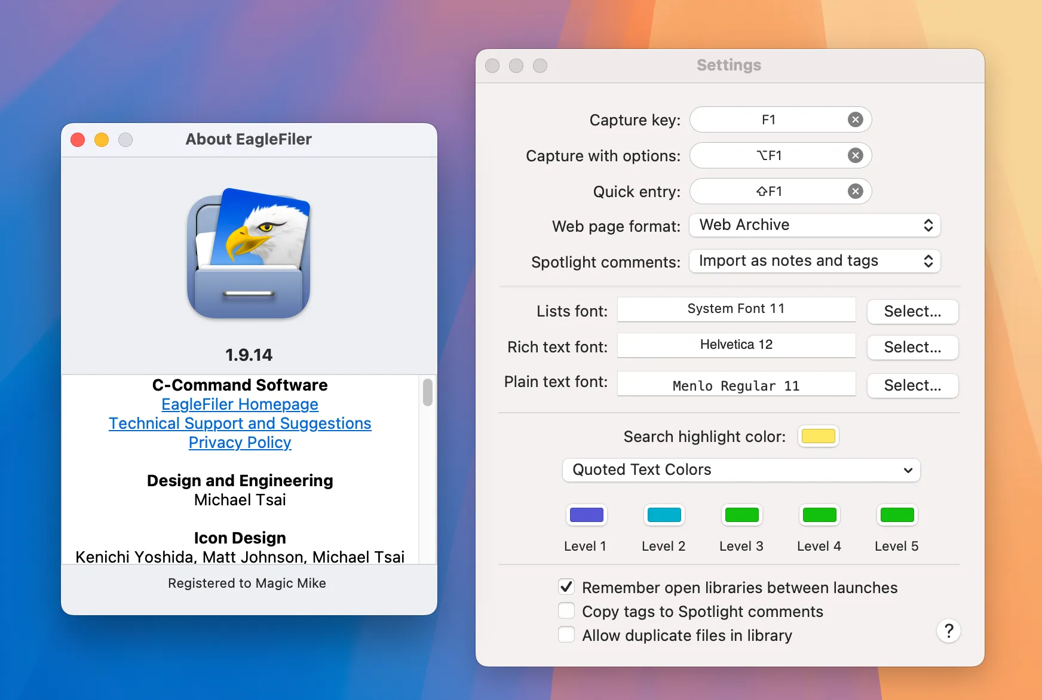This screenshot has height=700, width=1042.
Task: Open the Search highlight color swatch
Action: [818, 437]
